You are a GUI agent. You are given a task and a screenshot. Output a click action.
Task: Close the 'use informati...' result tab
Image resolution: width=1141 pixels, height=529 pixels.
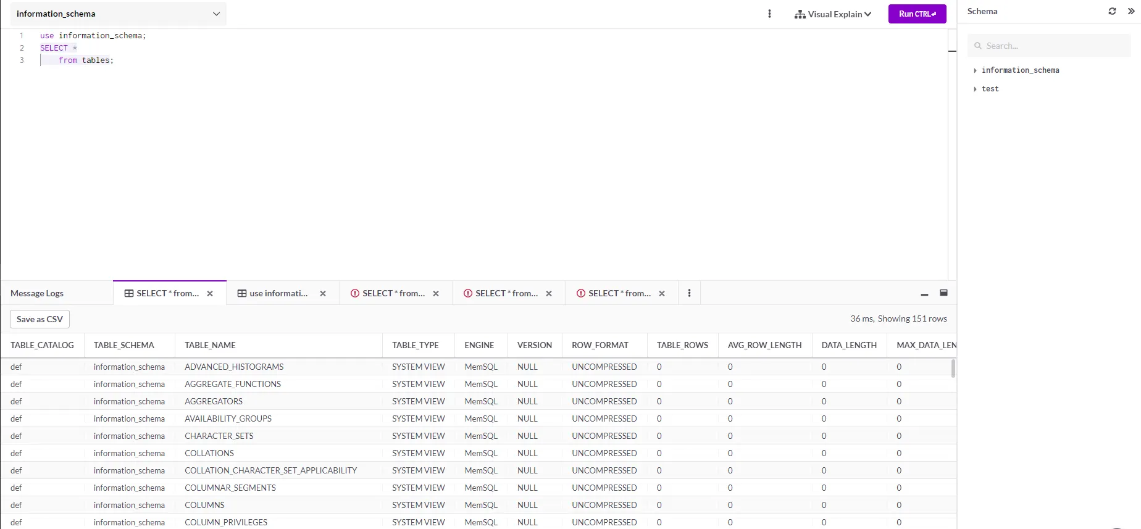point(323,294)
